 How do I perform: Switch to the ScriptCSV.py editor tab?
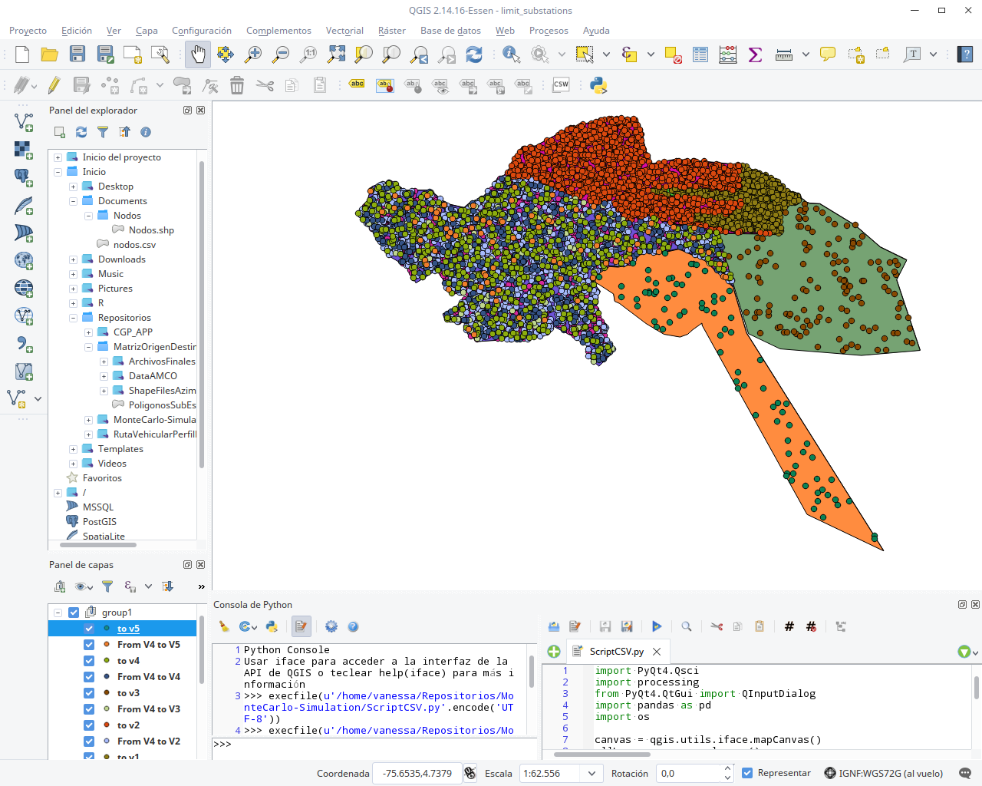click(x=616, y=652)
